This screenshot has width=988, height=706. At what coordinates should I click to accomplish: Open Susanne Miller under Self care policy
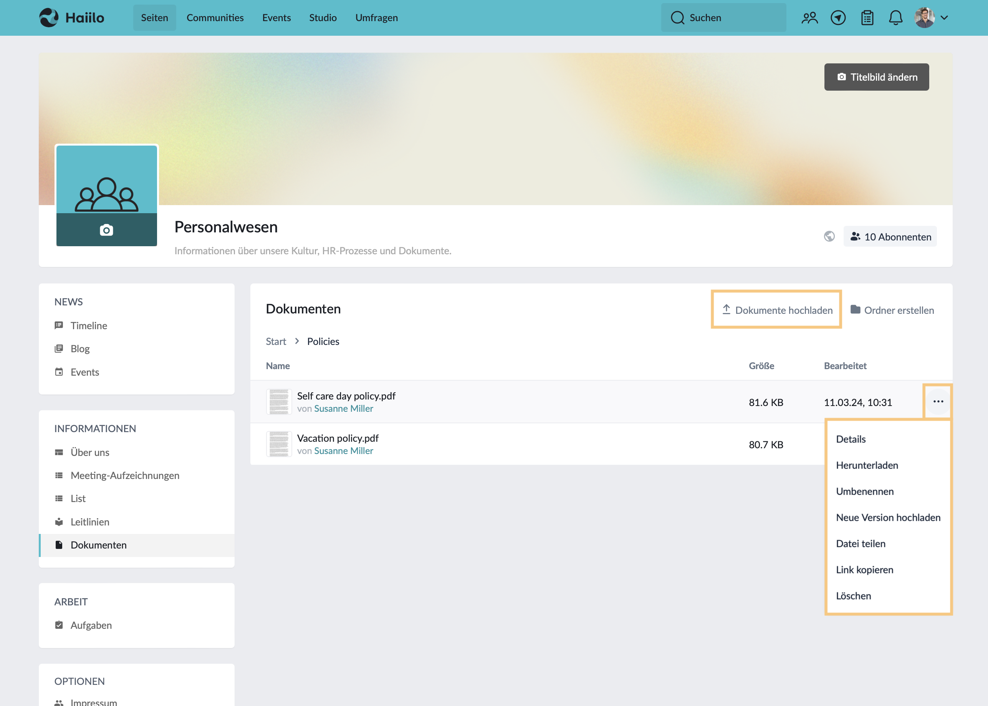[344, 409]
